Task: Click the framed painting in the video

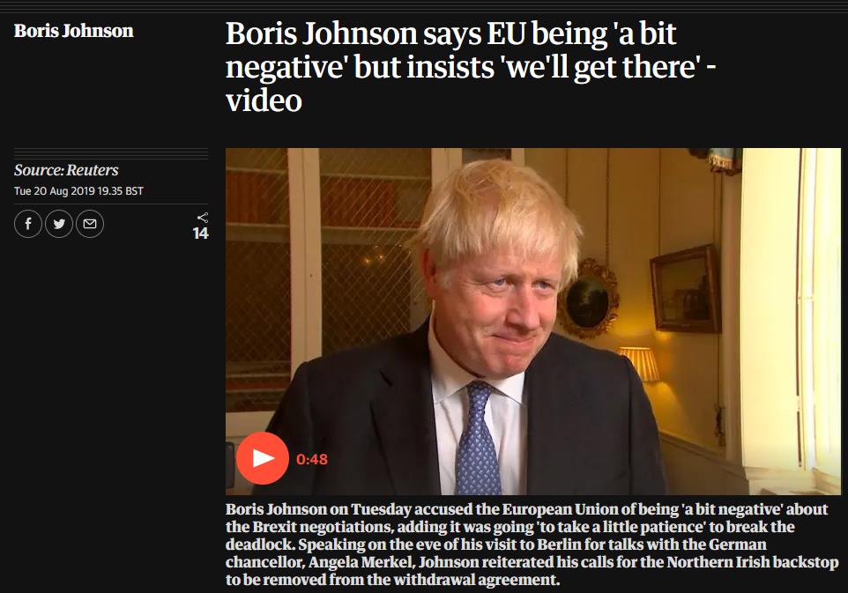Action: [686, 289]
